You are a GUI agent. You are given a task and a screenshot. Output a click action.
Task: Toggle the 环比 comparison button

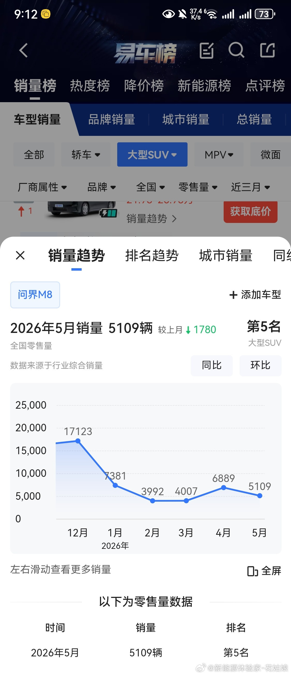coord(261,366)
